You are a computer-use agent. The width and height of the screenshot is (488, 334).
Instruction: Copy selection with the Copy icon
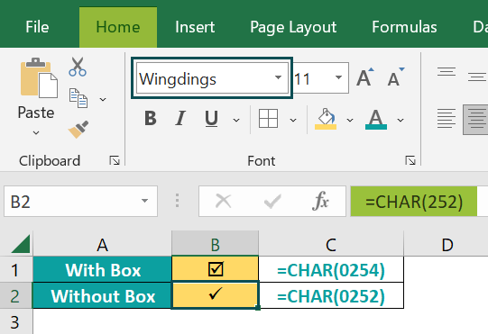pyautogui.click(x=78, y=98)
